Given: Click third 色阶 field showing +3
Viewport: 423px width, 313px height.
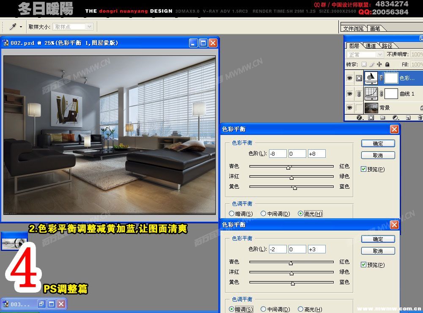Looking at the screenshot, I should (x=317, y=249).
